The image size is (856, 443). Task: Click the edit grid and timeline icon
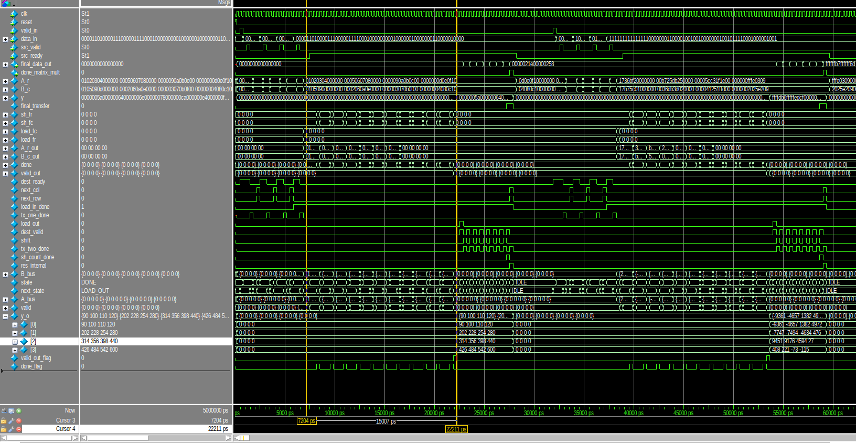tap(11, 411)
